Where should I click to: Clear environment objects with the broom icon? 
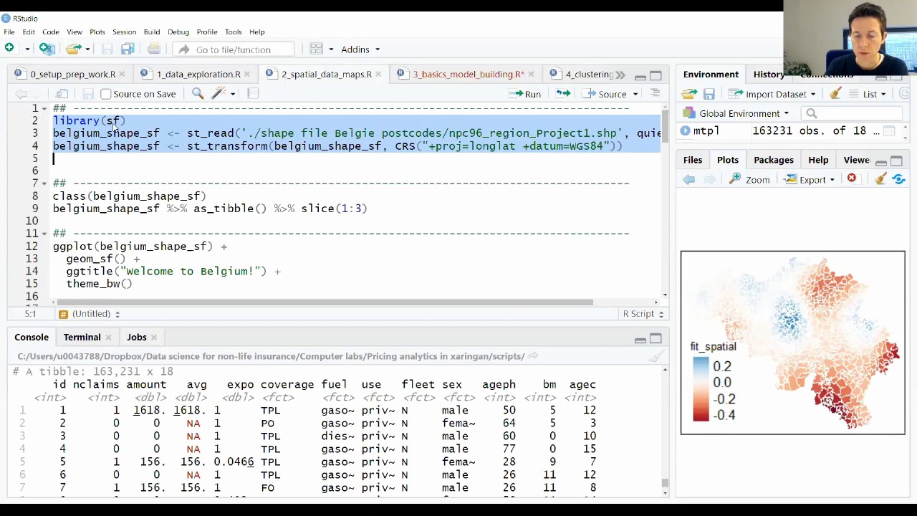(835, 93)
